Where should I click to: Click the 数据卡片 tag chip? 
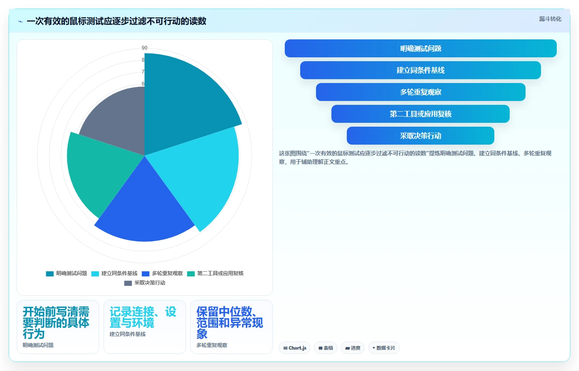pos(384,348)
